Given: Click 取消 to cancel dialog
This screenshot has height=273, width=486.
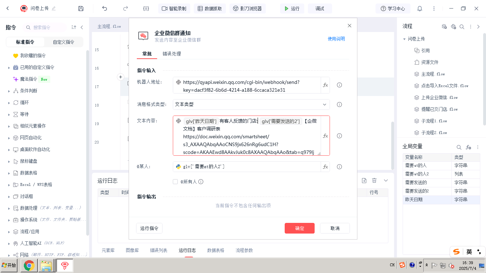Looking at the screenshot, I should point(335,228).
